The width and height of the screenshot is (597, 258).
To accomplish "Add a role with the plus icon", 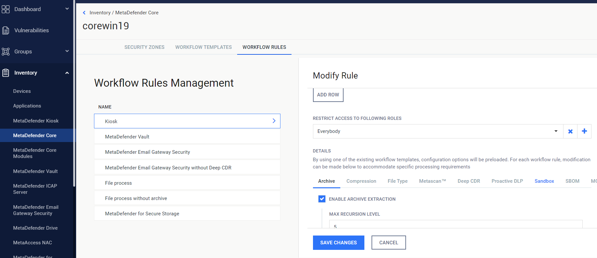I will click(x=584, y=131).
